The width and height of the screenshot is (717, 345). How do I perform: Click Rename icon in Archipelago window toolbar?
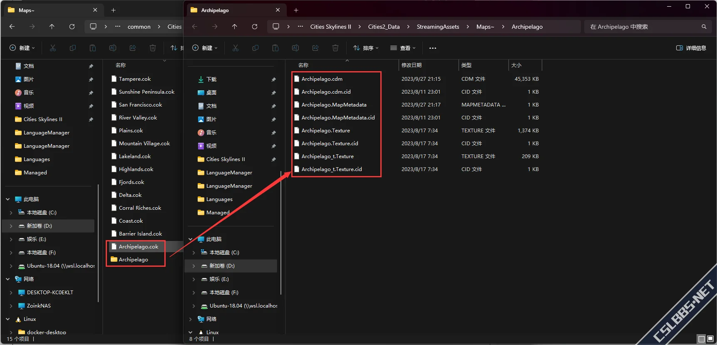tap(295, 48)
